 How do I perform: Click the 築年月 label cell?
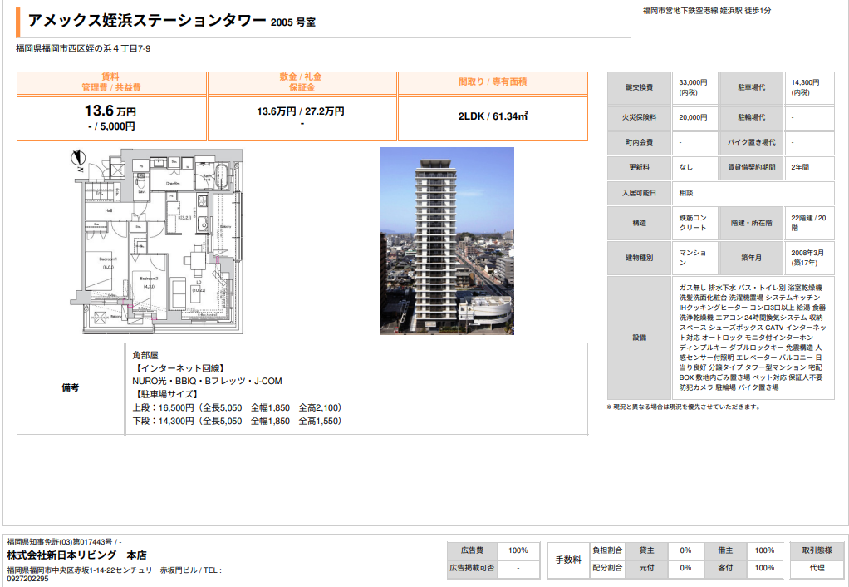(752, 258)
